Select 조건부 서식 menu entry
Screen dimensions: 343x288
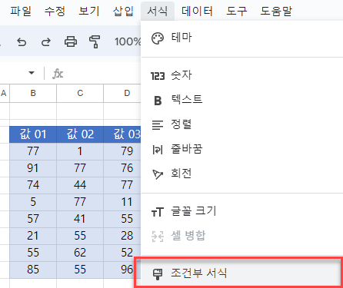239,273
